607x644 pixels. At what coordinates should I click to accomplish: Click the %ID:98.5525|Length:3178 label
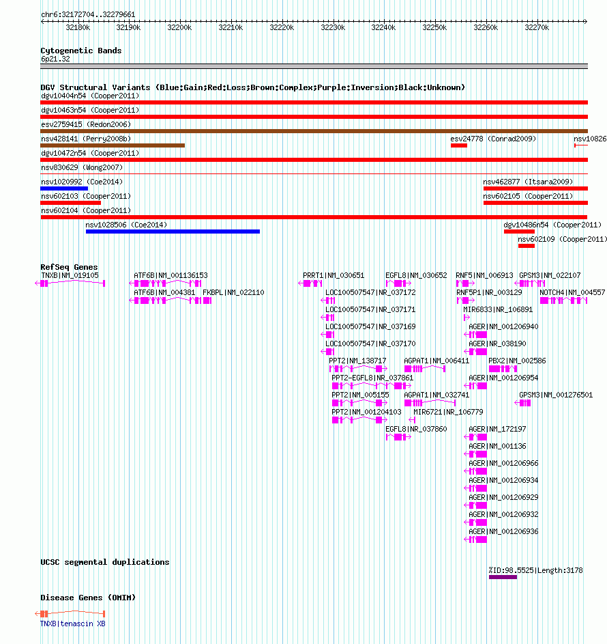[535, 570]
